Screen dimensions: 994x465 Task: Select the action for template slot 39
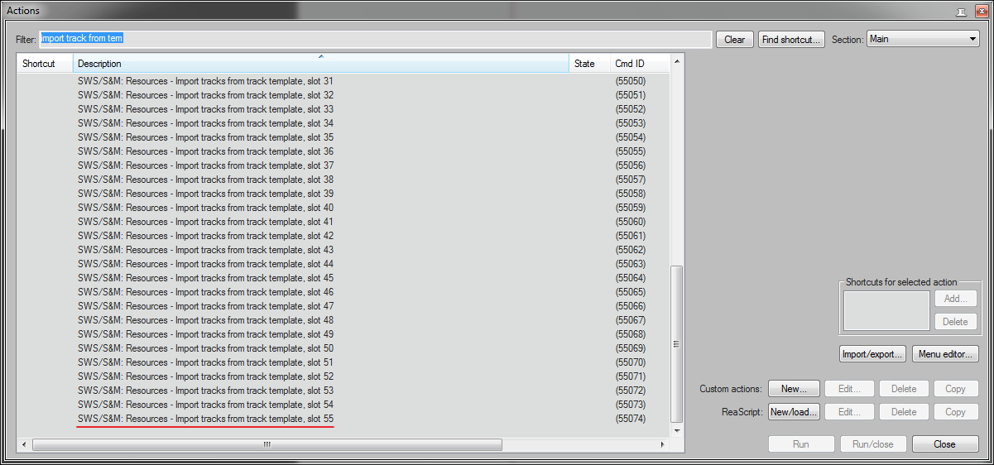(x=205, y=194)
